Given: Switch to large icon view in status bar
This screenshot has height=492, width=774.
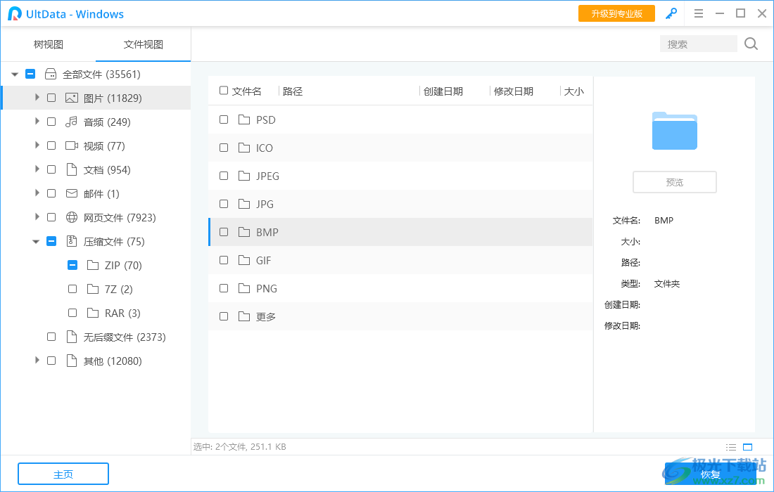Looking at the screenshot, I should pyautogui.click(x=747, y=446).
